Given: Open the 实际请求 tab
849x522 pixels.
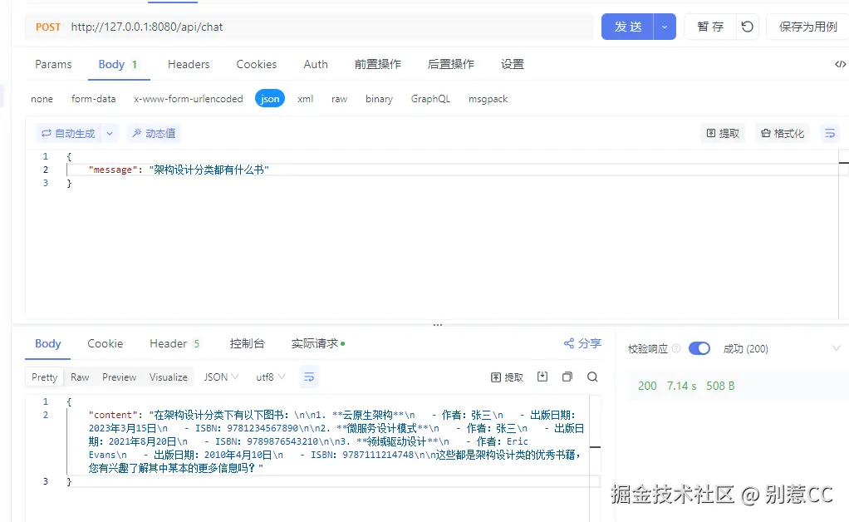Looking at the screenshot, I should click(318, 343).
